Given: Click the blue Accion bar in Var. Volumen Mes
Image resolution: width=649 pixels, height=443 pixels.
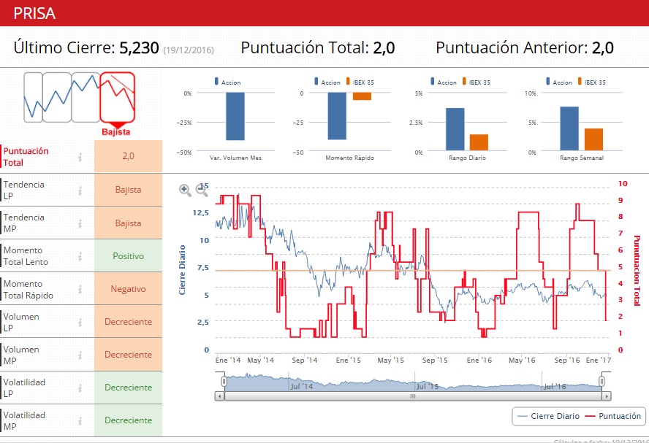Looking at the screenshot, I should [235, 116].
